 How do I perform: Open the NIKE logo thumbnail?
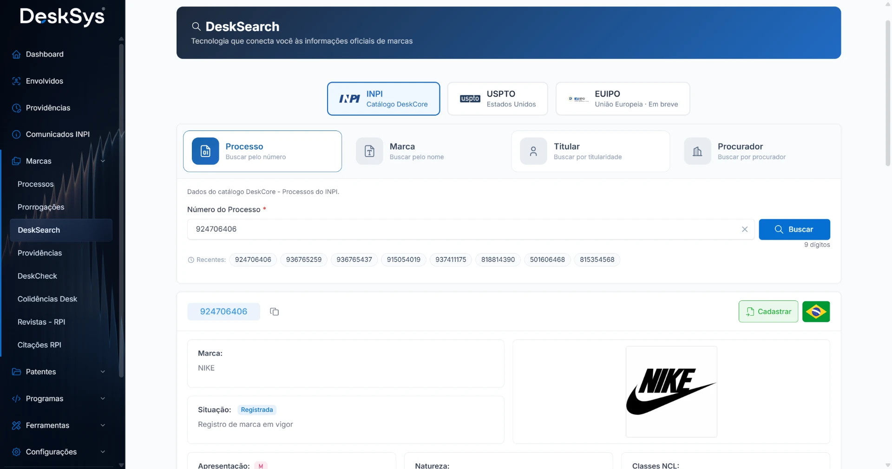coord(671,392)
